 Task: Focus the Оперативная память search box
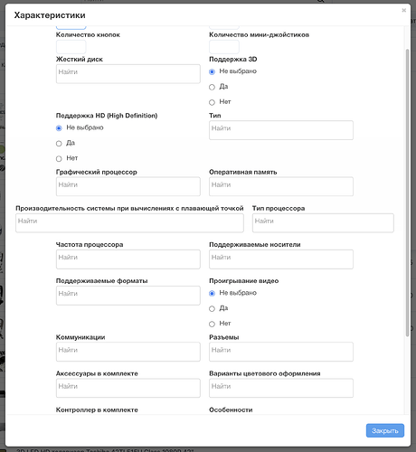(x=281, y=186)
